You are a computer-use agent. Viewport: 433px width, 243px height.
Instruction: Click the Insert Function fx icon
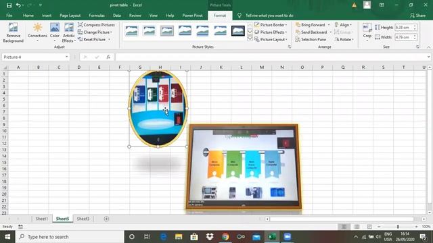coord(108,57)
